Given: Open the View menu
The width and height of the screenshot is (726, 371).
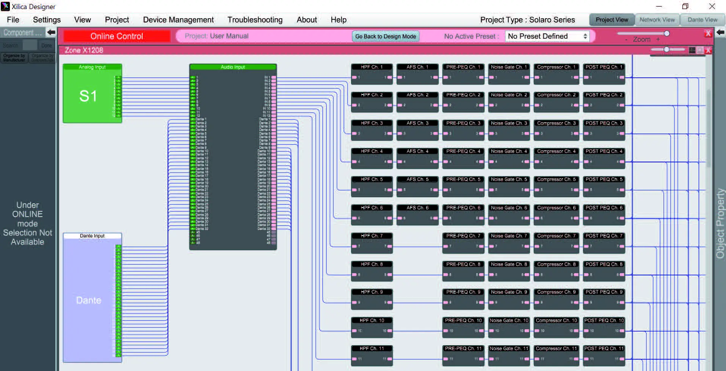Looking at the screenshot, I should 82,20.
